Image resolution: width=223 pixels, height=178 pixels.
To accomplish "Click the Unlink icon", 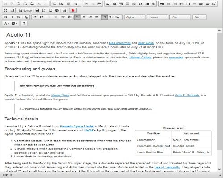I will click(x=93, y=4).
